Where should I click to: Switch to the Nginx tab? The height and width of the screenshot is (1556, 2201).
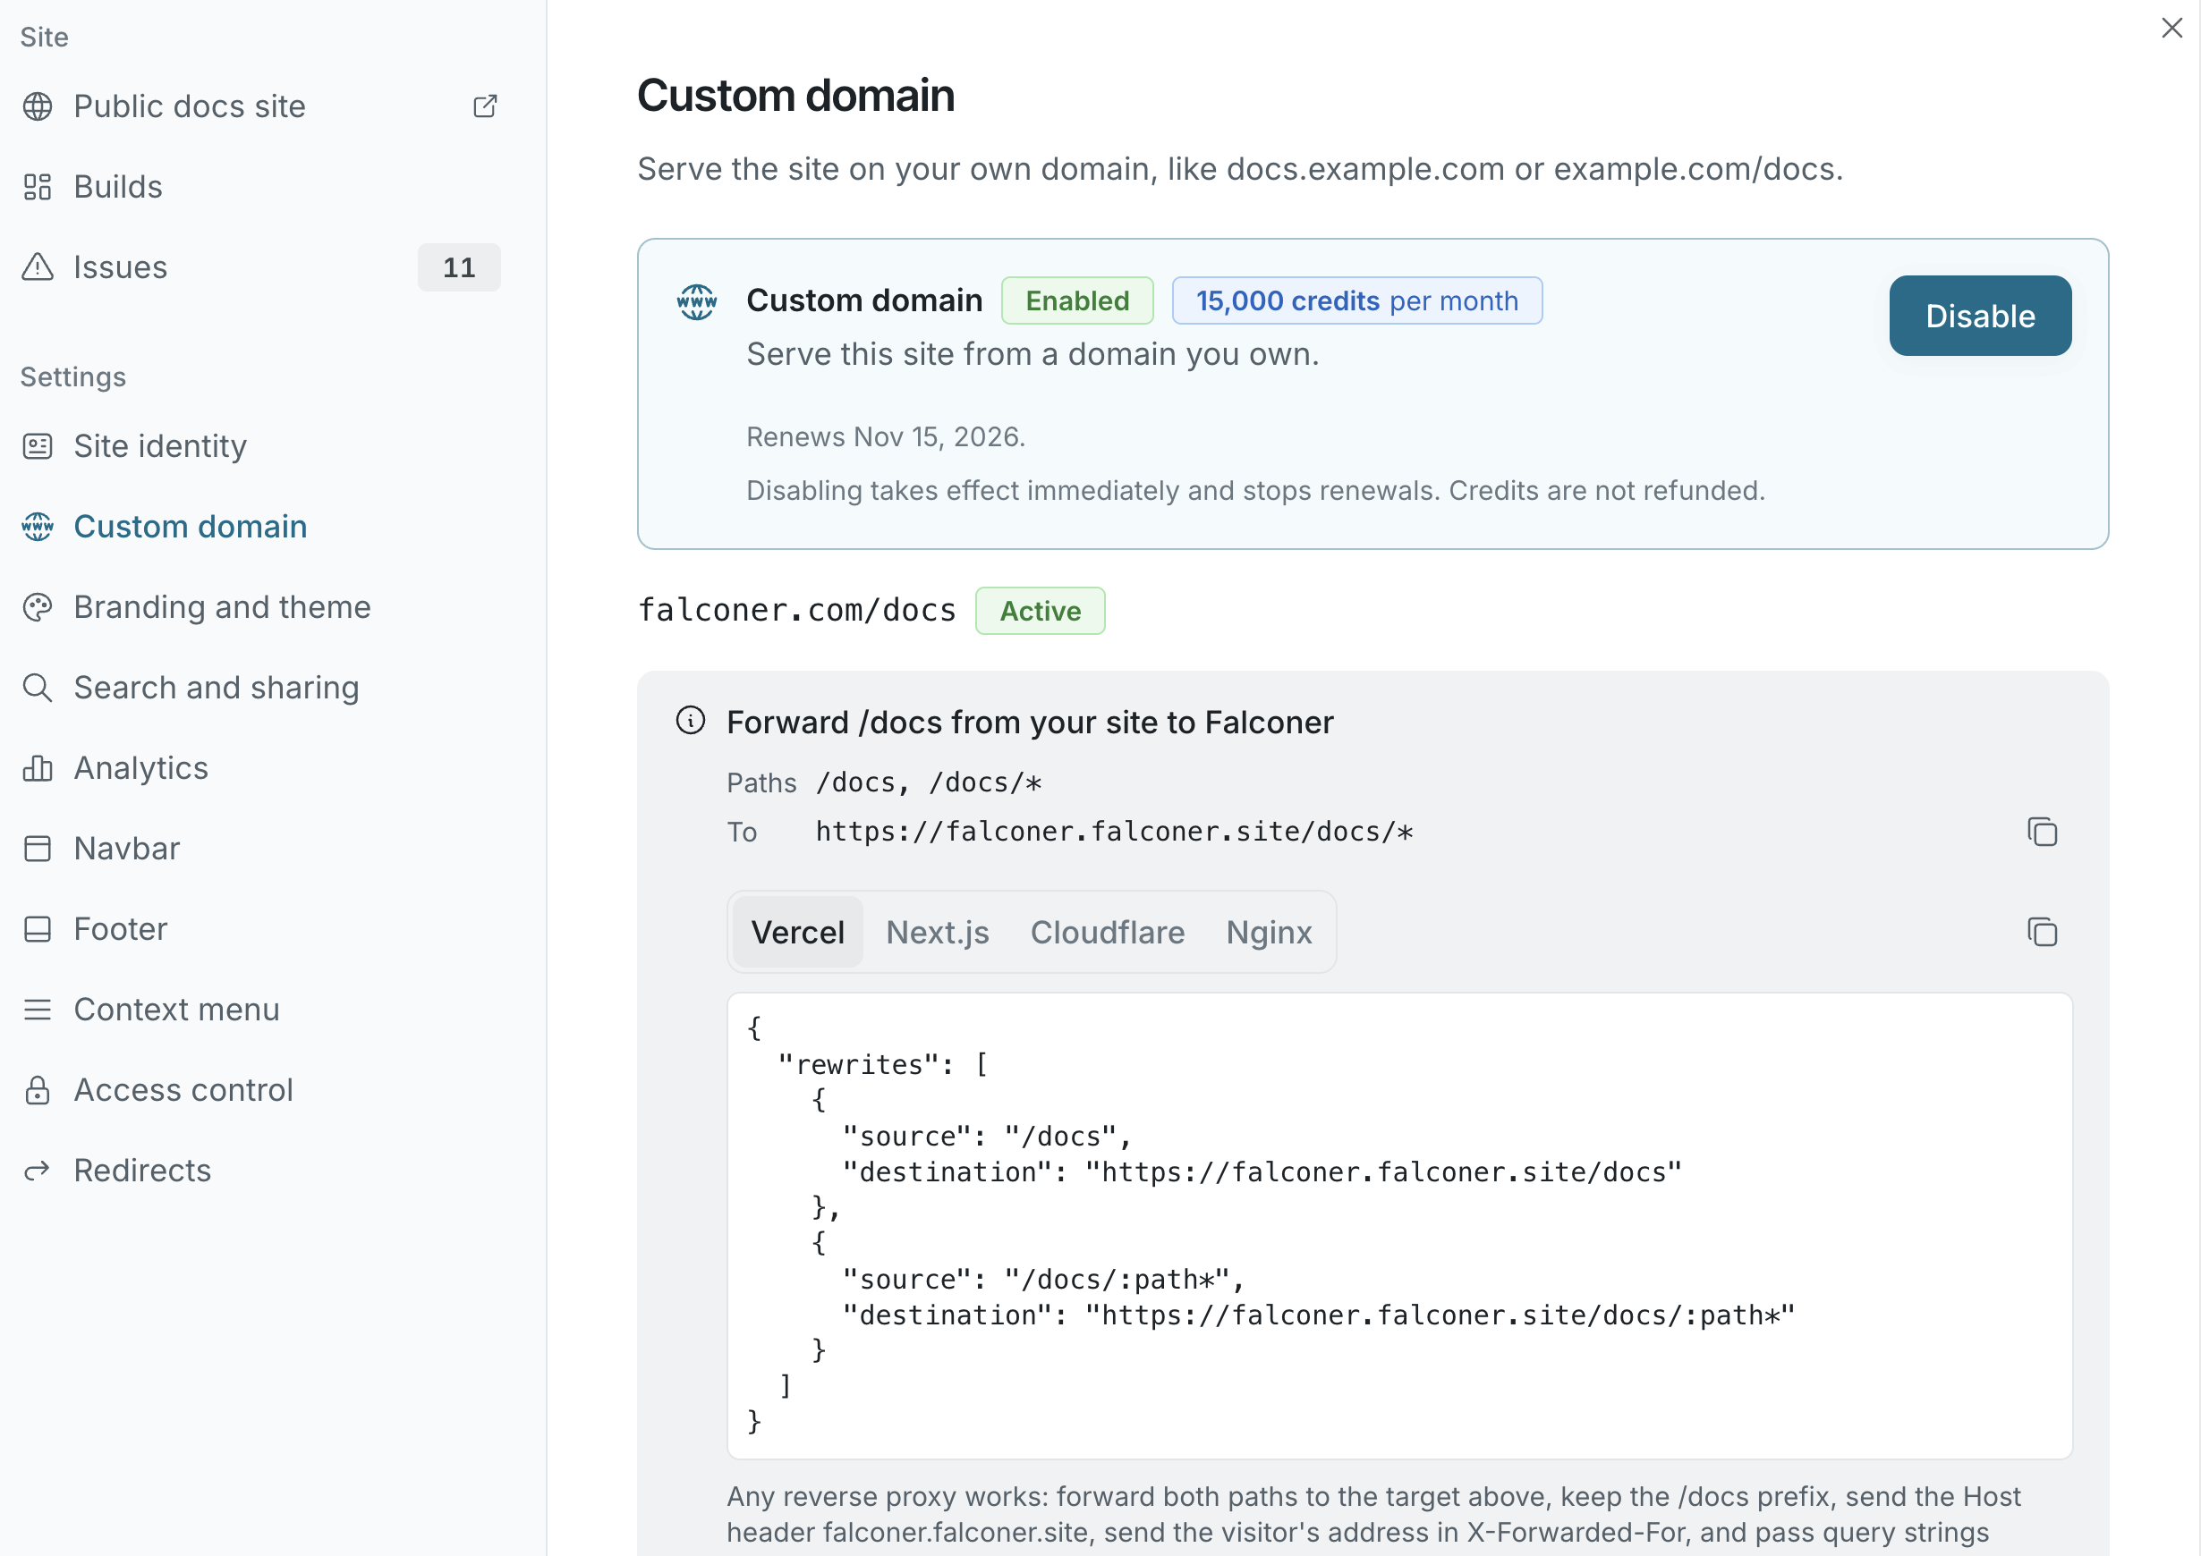1269,932
